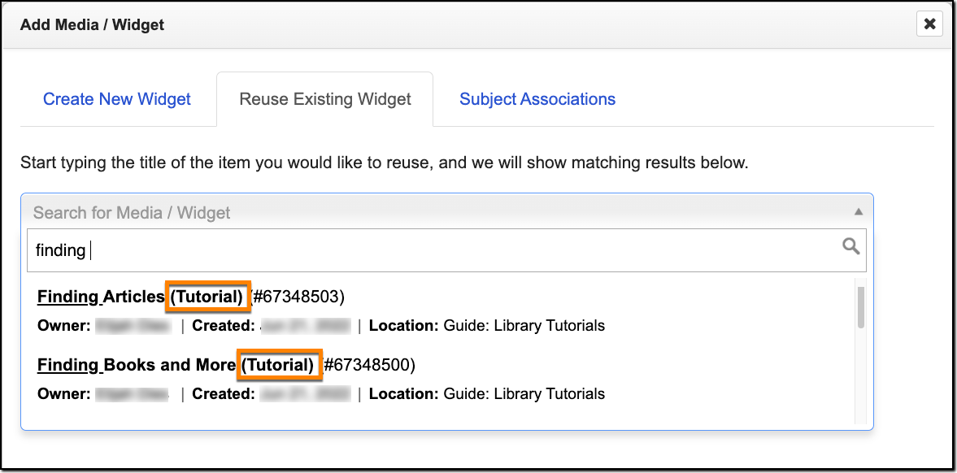Open the Subject Associations tab
This screenshot has height=473, width=957.
pos(537,99)
